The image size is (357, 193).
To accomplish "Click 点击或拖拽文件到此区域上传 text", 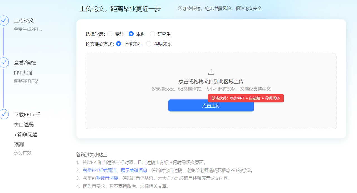I will [x=211, y=82].
